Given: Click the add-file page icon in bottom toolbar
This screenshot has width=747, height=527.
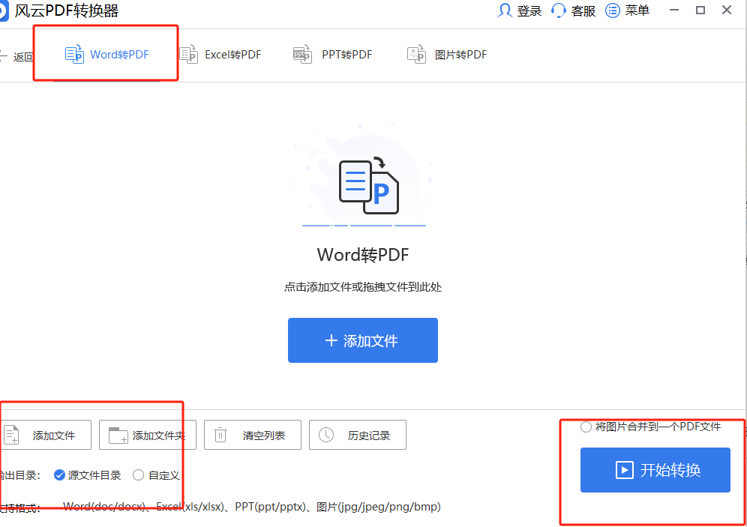Looking at the screenshot, I should pos(11,435).
